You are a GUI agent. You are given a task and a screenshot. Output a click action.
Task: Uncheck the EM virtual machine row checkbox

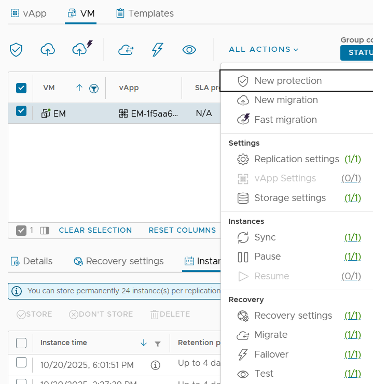click(21, 111)
